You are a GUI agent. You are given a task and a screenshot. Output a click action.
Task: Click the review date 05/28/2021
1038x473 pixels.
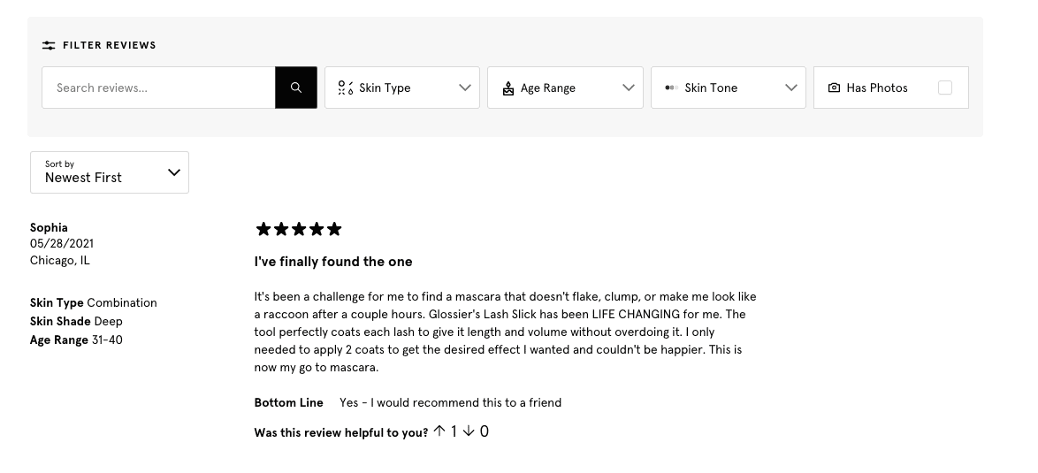(x=62, y=243)
